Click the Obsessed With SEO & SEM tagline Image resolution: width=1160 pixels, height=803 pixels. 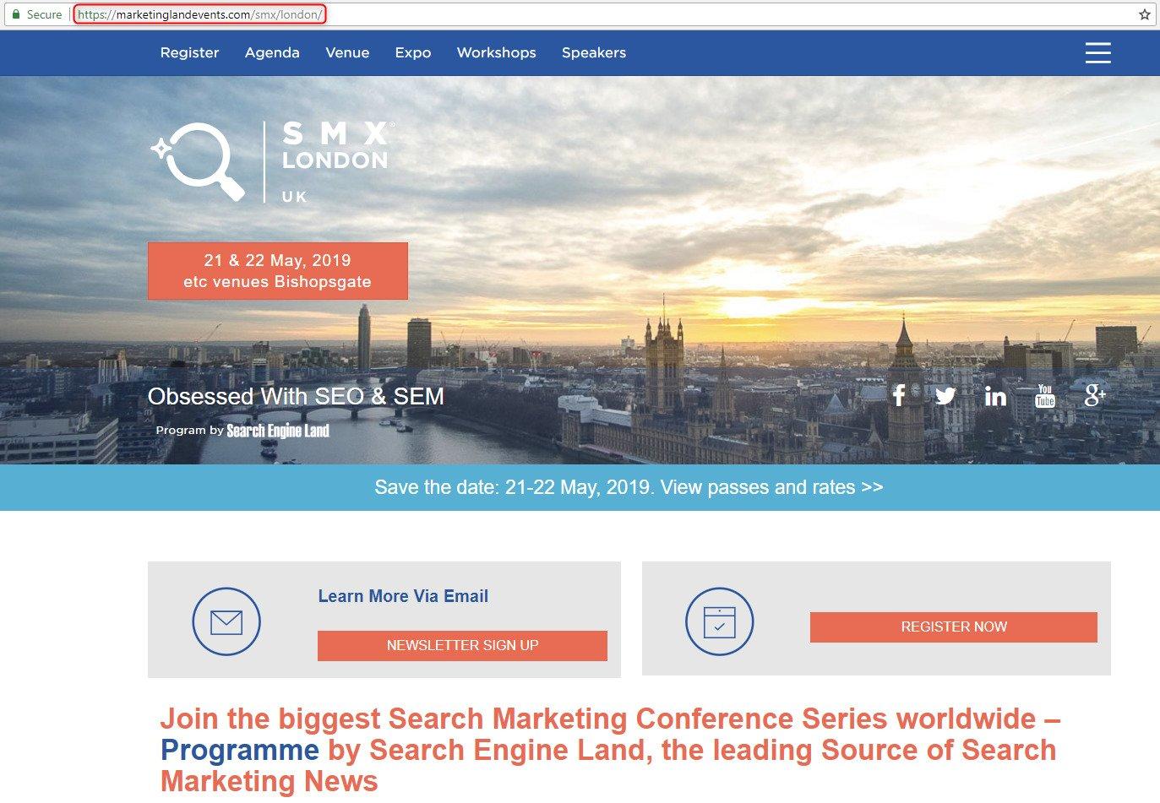tap(296, 396)
